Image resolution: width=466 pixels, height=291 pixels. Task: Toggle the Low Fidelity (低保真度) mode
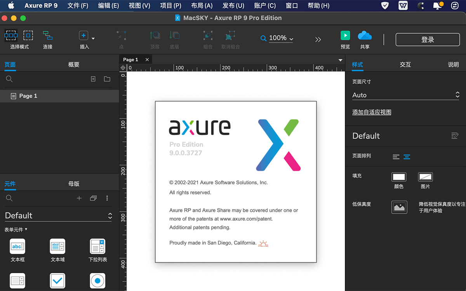pyautogui.click(x=399, y=207)
